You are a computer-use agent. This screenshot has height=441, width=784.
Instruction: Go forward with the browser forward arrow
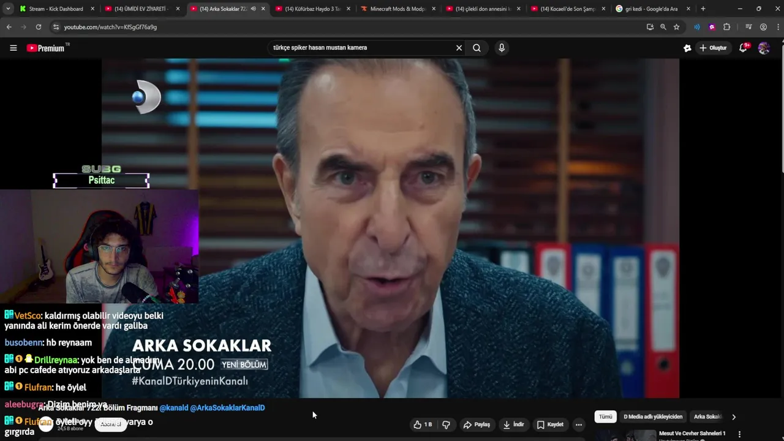click(24, 27)
